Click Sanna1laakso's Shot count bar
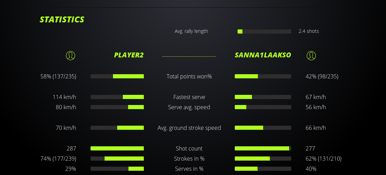386x175 pixels. point(263,148)
